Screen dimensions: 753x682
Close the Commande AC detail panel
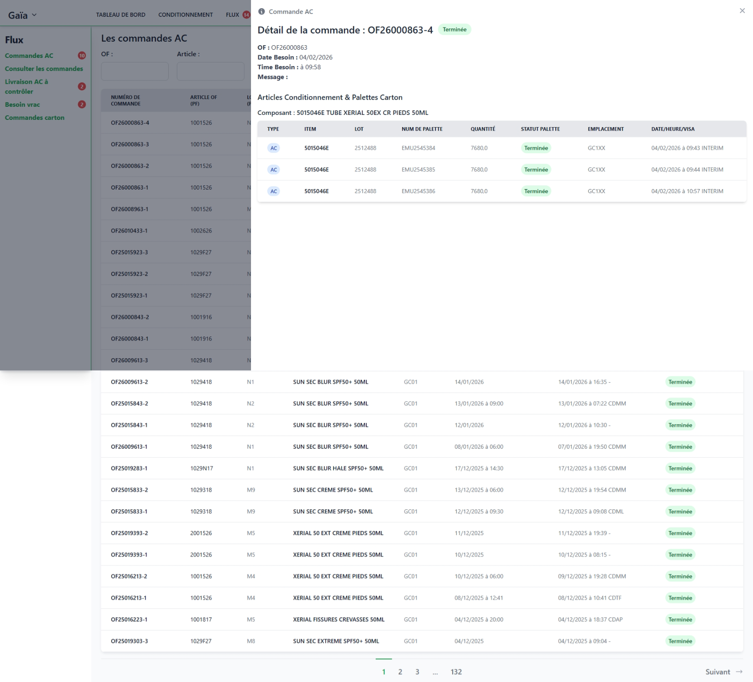click(742, 11)
